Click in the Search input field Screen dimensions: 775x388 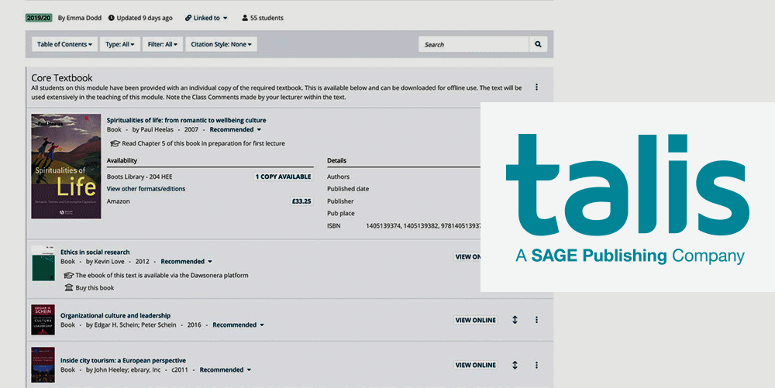coord(474,45)
